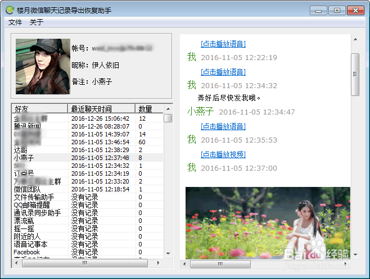
Task: Select the 语音记事本 row
Action: (x=87, y=244)
